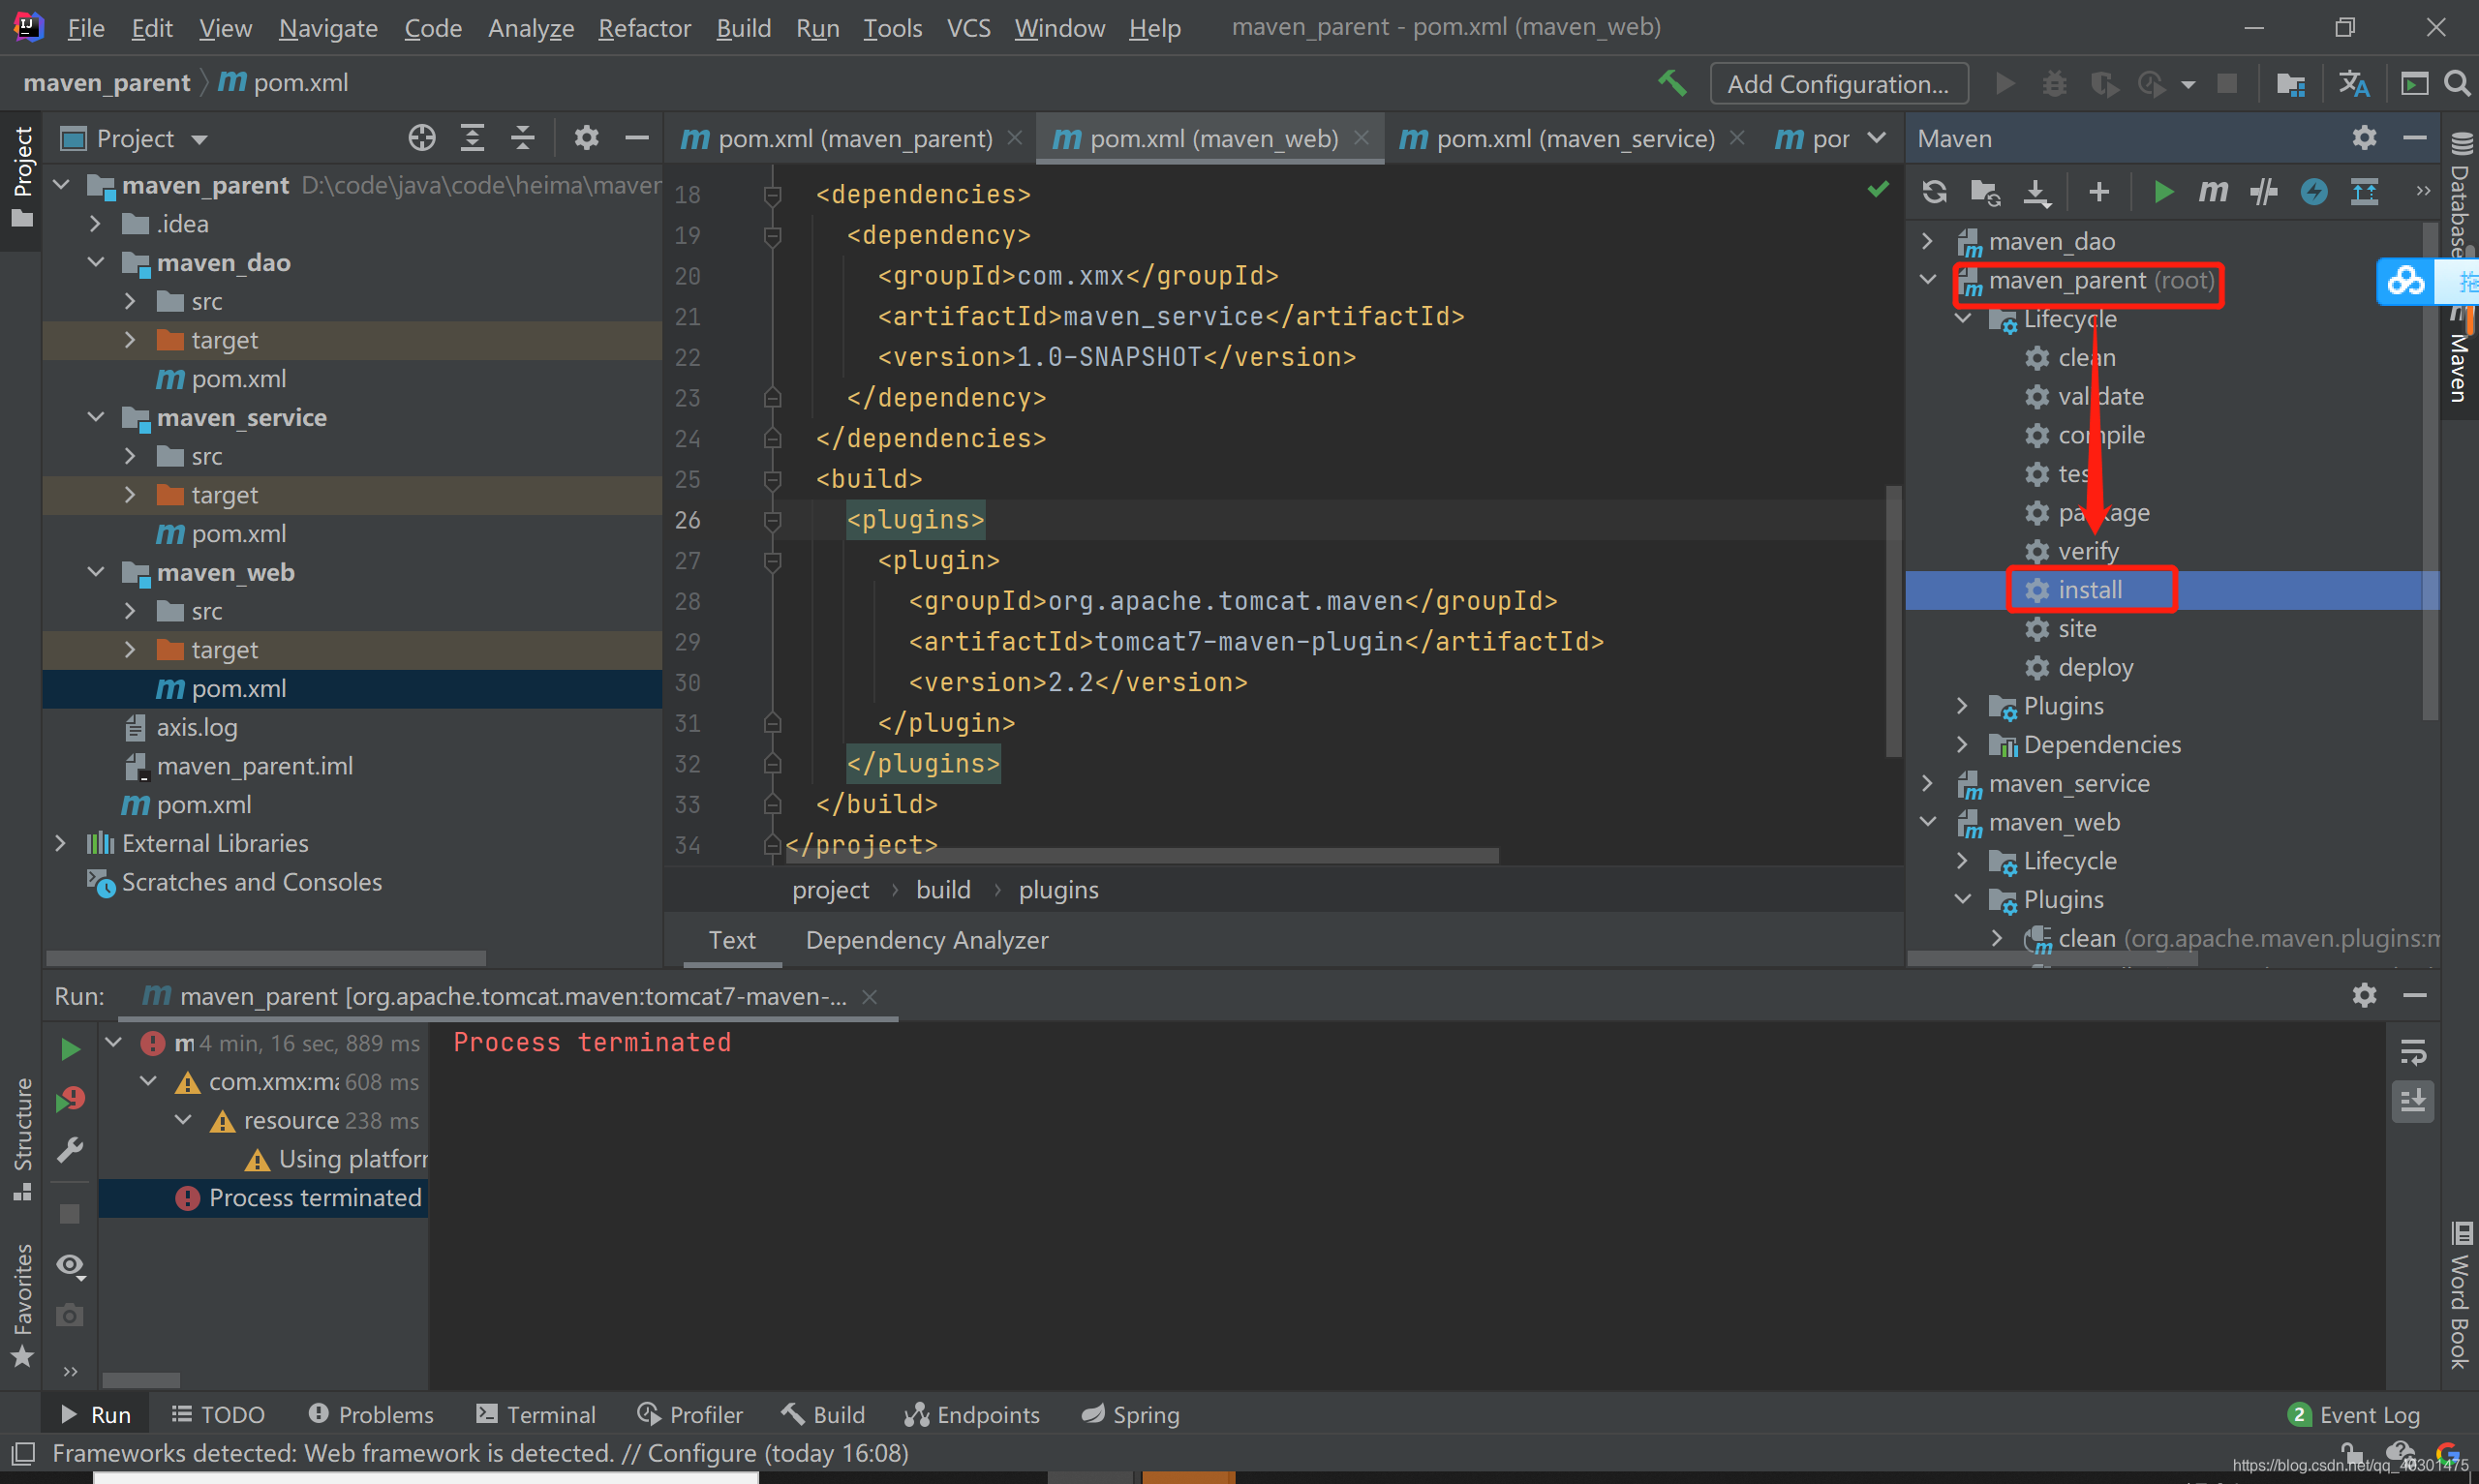Click the Rerun green arrow in the Run panel
This screenshot has width=2479, height=1484.
point(70,1049)
